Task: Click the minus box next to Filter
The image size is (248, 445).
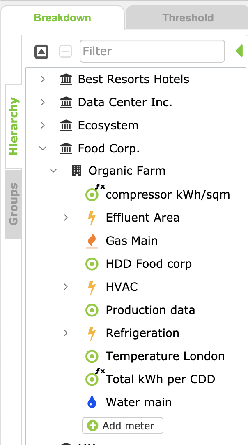Action: click(x=66, y=52)
